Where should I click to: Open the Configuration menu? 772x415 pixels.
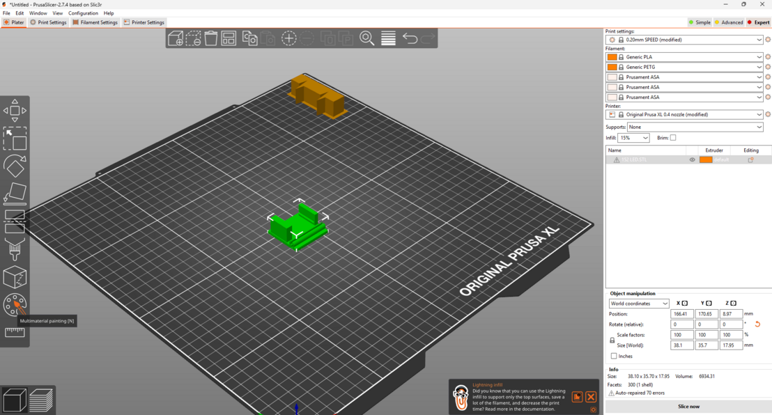point(83,13)
